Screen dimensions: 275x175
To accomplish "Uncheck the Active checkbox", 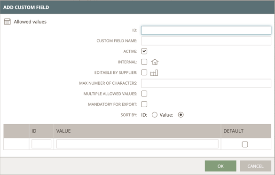I will [x=144, y=51].
